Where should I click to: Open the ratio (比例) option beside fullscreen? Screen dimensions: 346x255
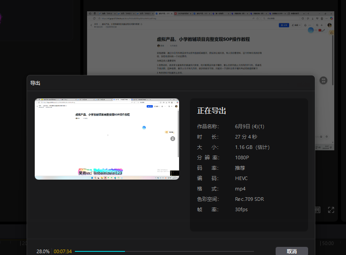[318, 210]
